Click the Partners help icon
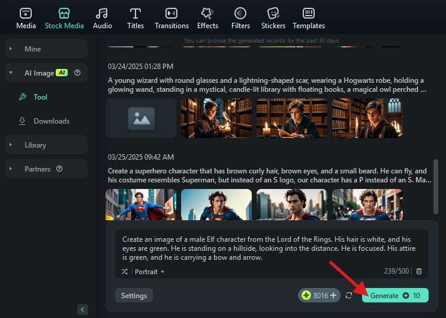 pos(59,169)
